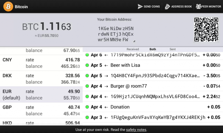Image resolution: width=223 pixels, height=133 pixels.
Task: Open the 'Beer with Lisa' transaction
Action: point(153,65)
